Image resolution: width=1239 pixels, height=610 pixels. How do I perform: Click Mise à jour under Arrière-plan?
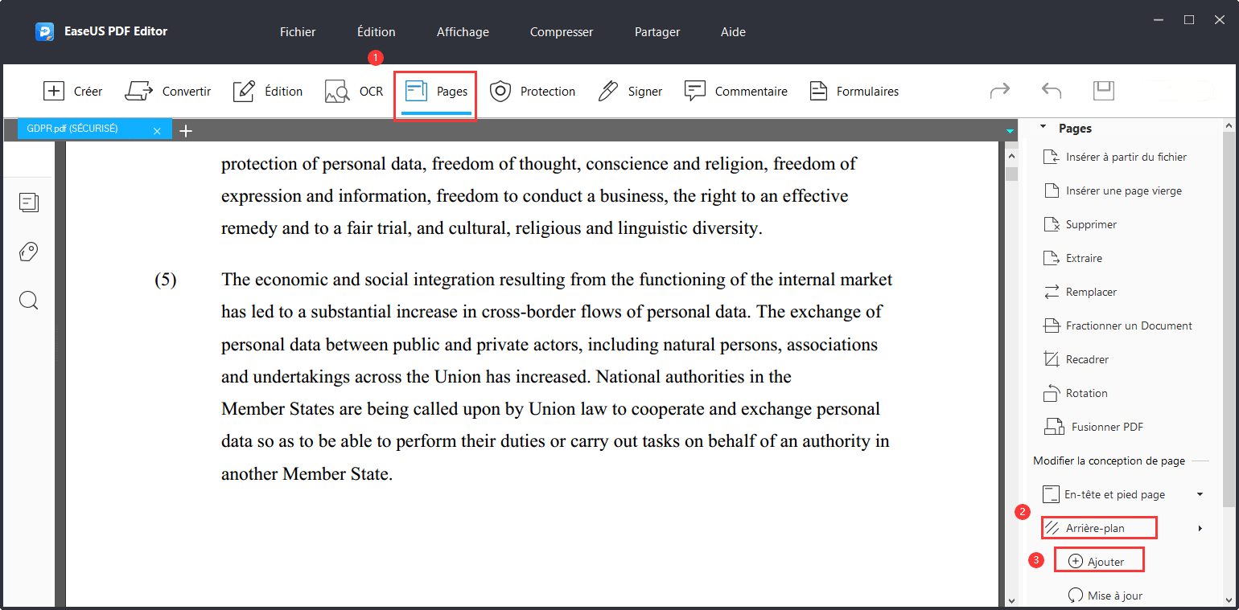tap(1104, 596)
